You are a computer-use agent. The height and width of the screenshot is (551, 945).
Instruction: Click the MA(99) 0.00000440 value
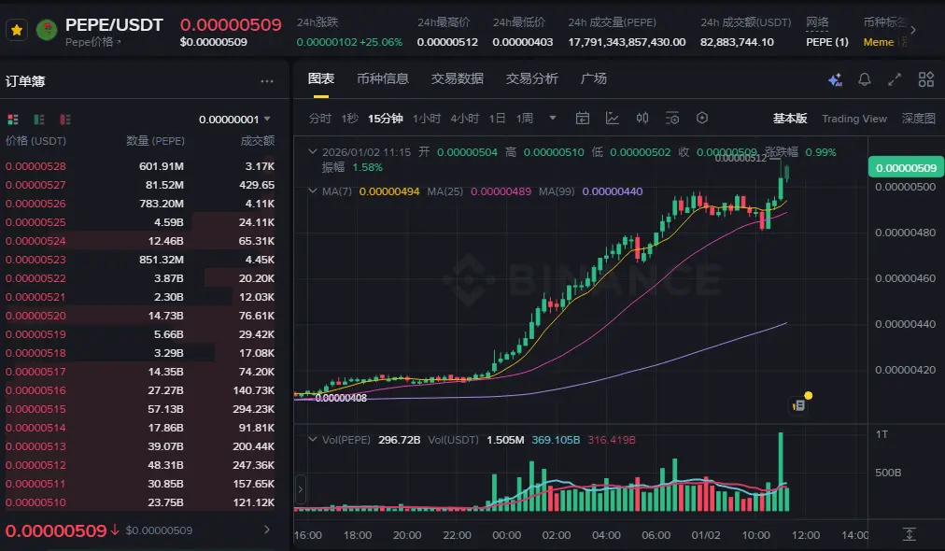click(x=613, y=191)
